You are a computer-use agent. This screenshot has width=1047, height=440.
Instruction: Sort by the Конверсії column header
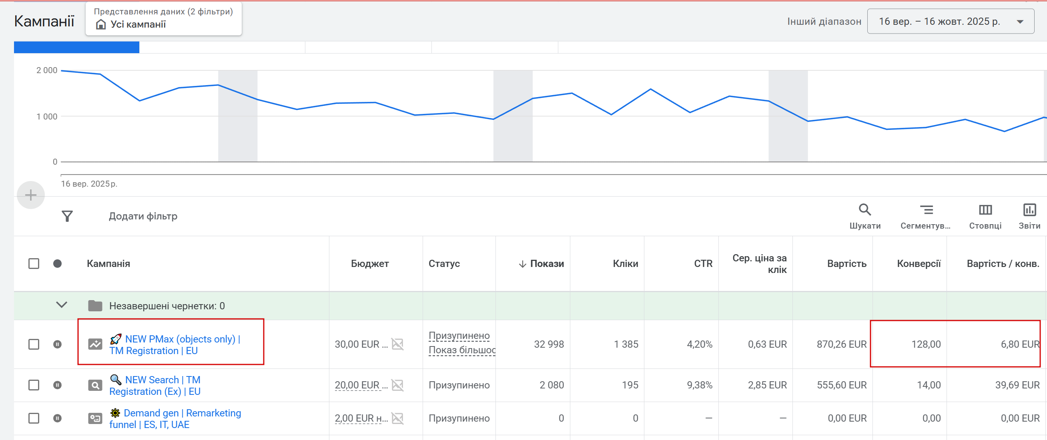(x=918, y=263)
